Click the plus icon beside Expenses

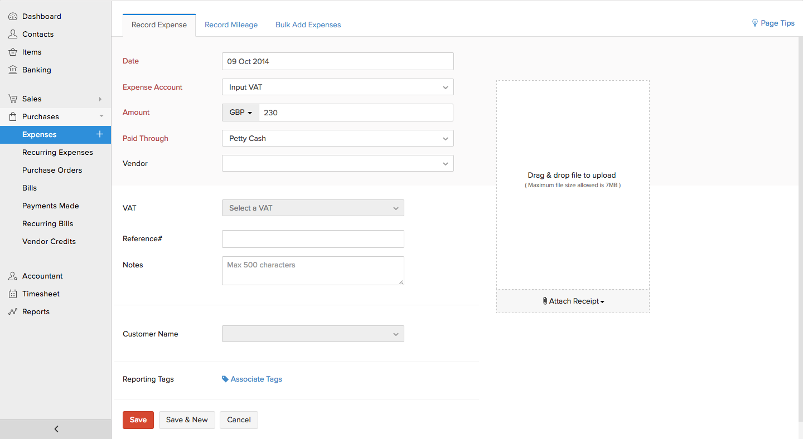coord(100,134)
